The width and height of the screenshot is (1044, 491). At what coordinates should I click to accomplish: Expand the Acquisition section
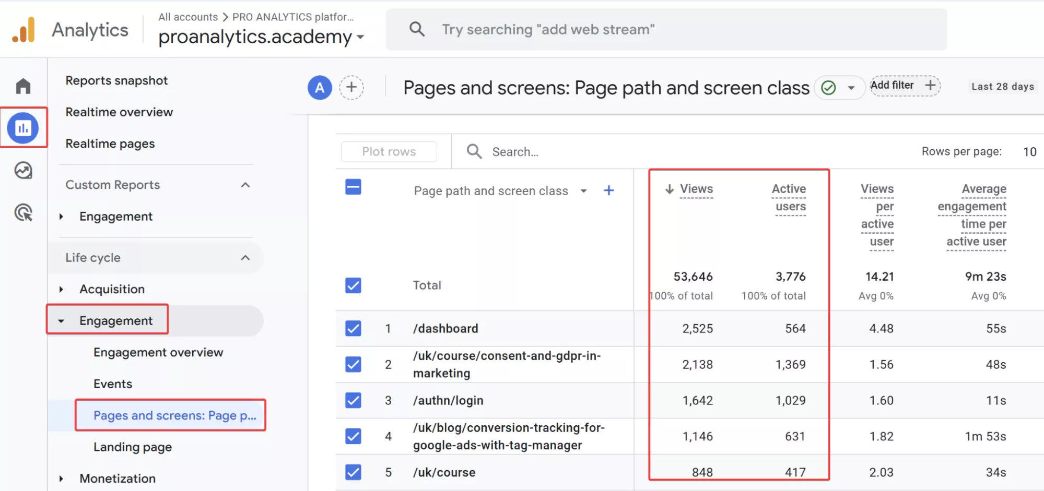tap(62, 289)
